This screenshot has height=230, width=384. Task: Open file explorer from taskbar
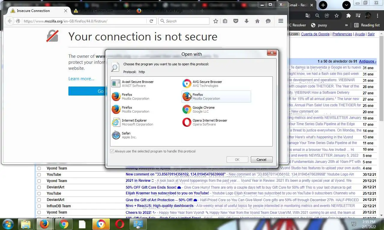click(x=26, y=224)
